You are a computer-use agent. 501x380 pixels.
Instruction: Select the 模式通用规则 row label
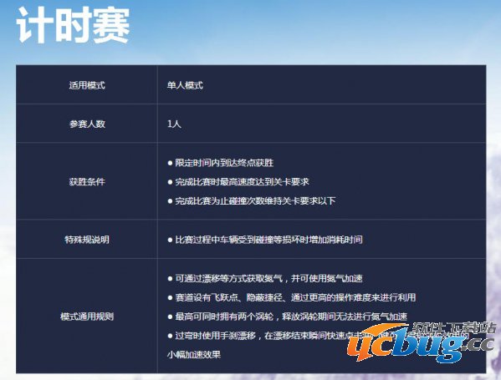point(87,317)
